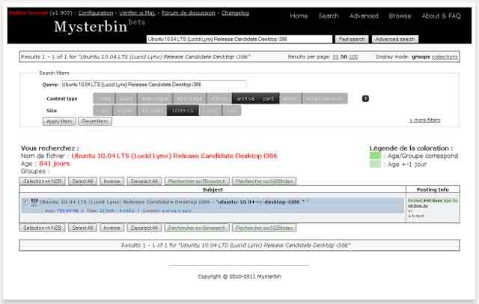479x304 pixels.
Task: Click Inverse below the results table
Action: point(112,228)
